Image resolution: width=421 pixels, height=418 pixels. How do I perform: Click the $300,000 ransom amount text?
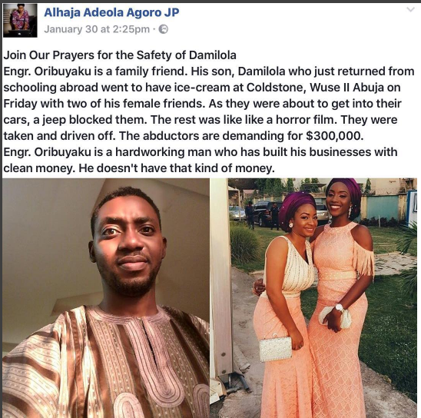[x=334, y=136]
